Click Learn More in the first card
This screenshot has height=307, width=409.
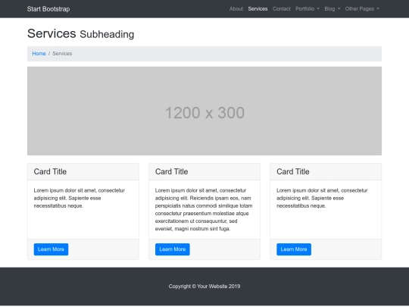point(52,249)
